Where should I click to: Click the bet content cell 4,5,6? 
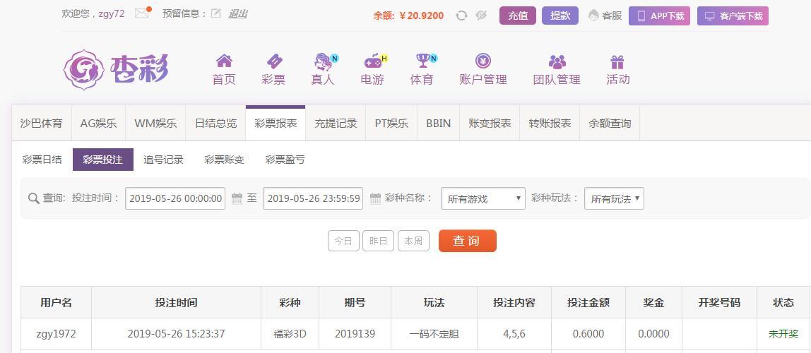point(514,334)
